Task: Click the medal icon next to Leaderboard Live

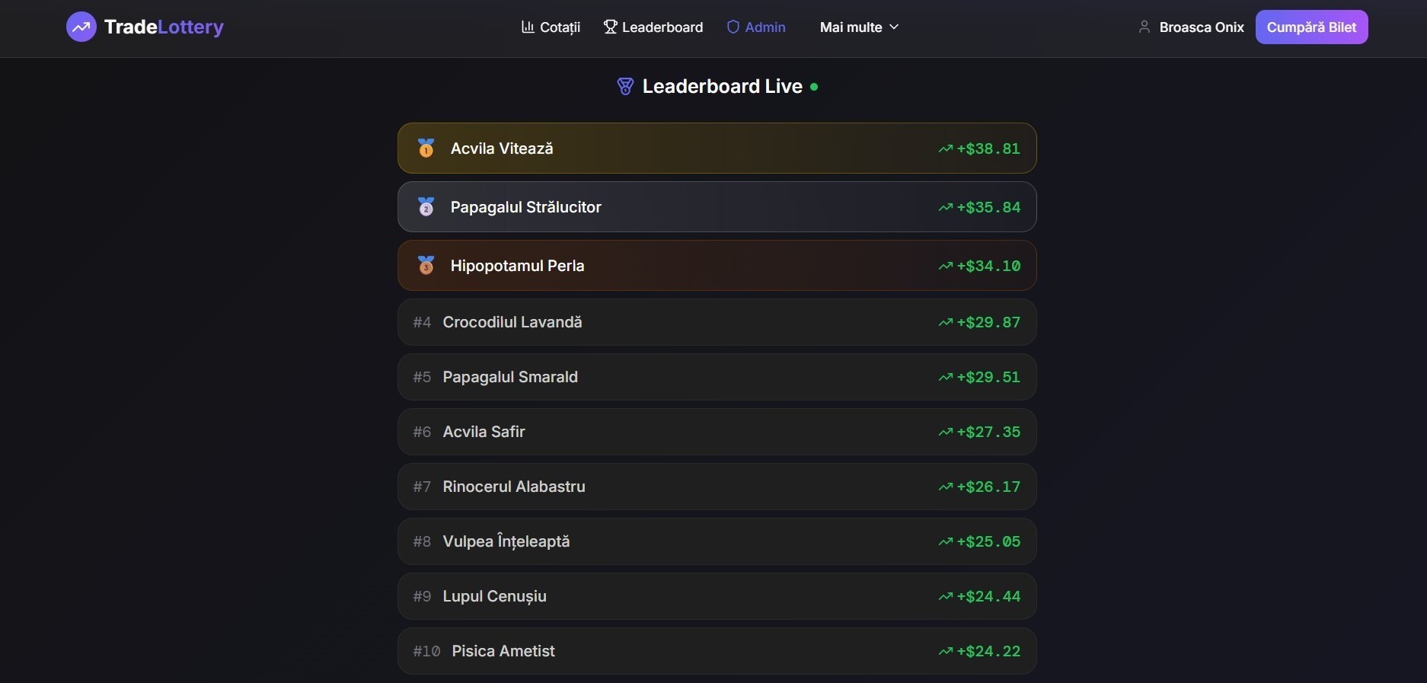Action: coord(625,87)
